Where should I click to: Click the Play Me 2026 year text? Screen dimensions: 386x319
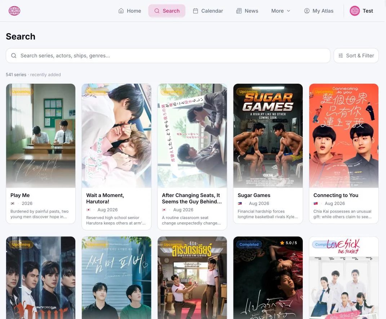27,204
